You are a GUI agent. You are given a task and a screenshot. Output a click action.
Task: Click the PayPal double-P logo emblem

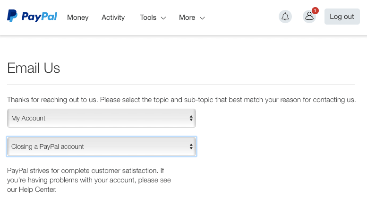pos(12,16)
